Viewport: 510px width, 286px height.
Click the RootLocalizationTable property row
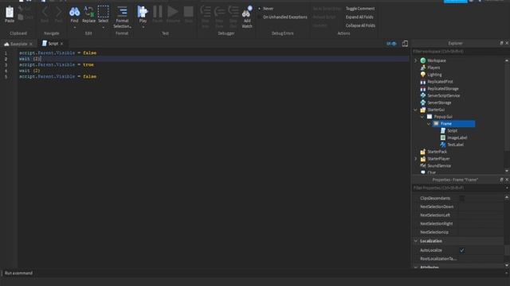(x=458, y=259)
